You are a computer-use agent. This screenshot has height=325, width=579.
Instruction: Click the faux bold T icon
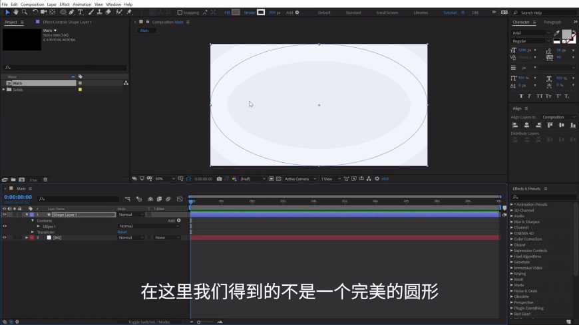[521, 96]
